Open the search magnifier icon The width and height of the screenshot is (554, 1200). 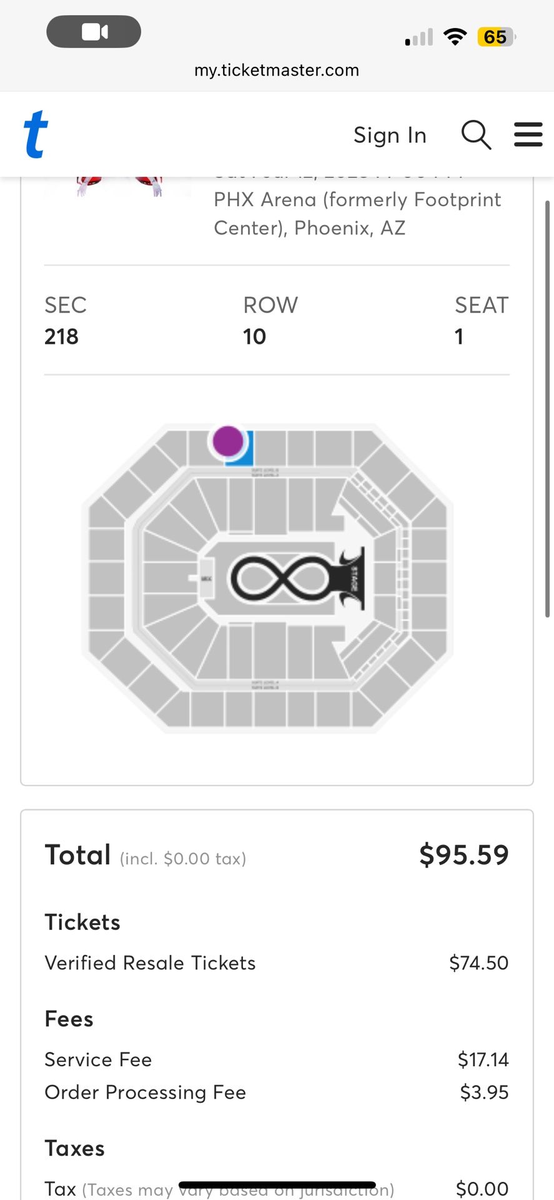pos(476,134)
